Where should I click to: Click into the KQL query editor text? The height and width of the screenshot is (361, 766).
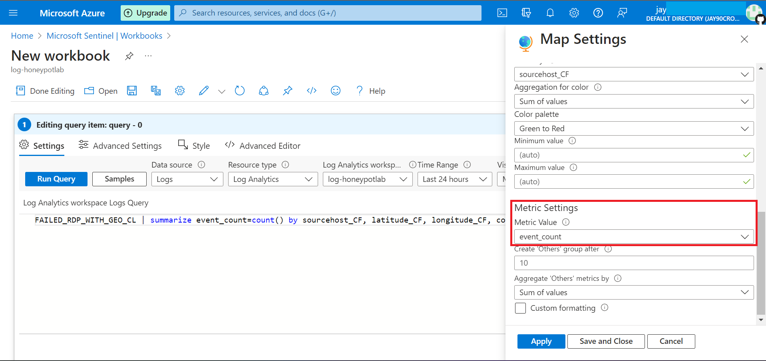[x=270, y=220]
